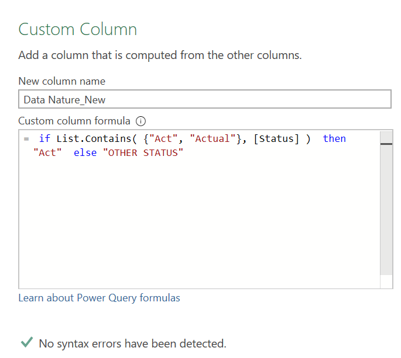Click the "Act" string right before else
Screen dimensions: 401x358
point(47,153)
